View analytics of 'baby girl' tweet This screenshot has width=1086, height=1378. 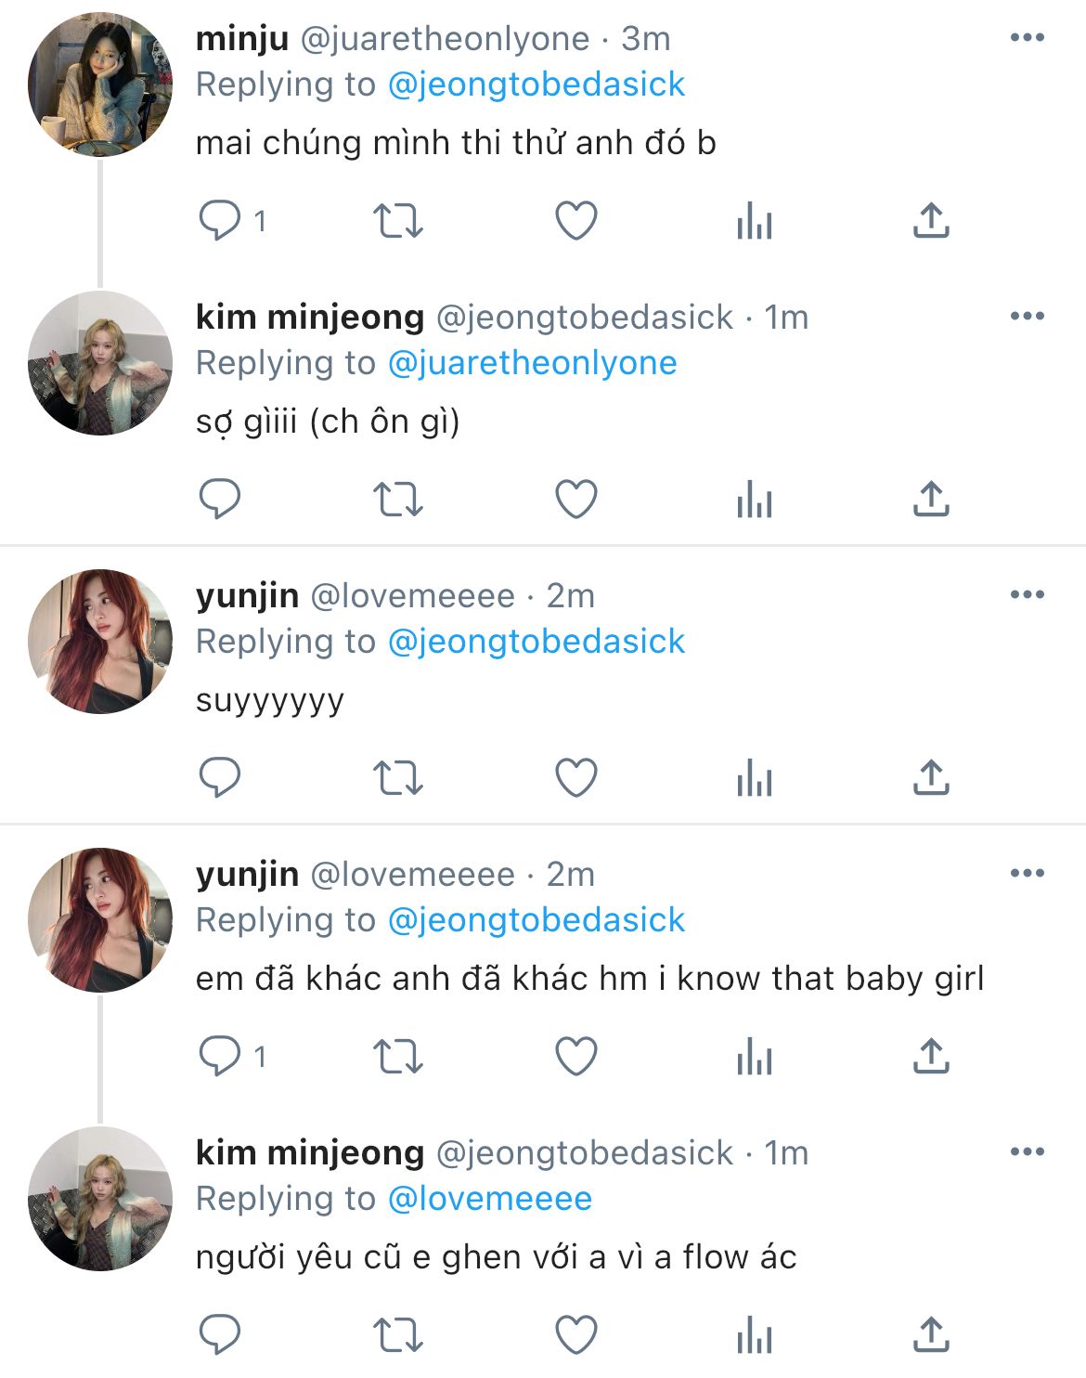tap(754, 1057)
